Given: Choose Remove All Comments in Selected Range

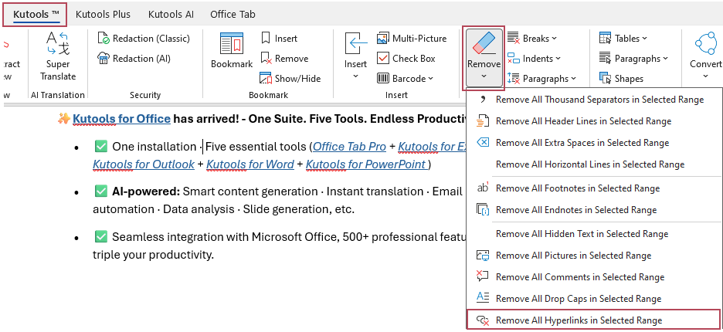Looking at the screenshot, I should (x=594, y=277).
